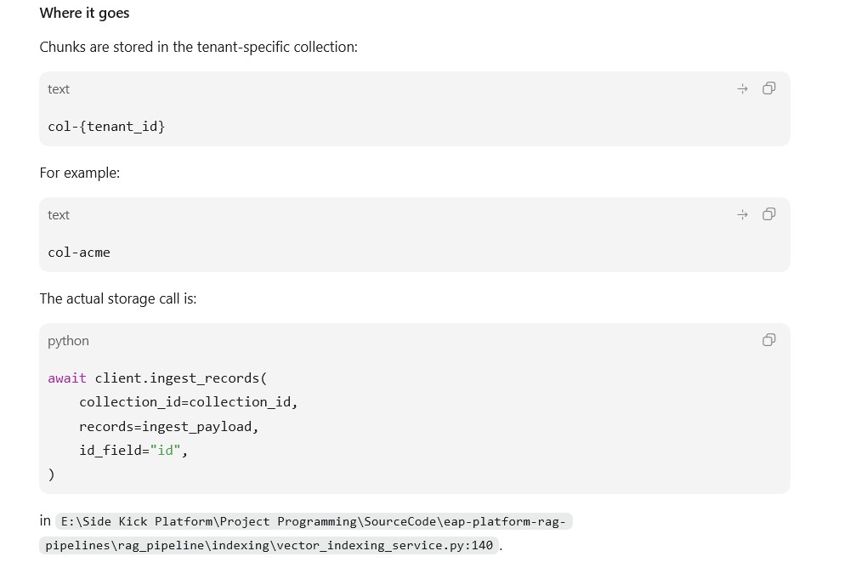Click the 'text' label above col-{tenant_id}

pyautogui.click(x=59, y=89)
